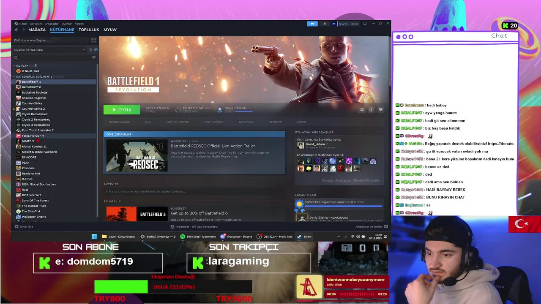Screen dimensions: 541x304
Task: Open Windows Start menu on taskbar
Action: [94, 236]
